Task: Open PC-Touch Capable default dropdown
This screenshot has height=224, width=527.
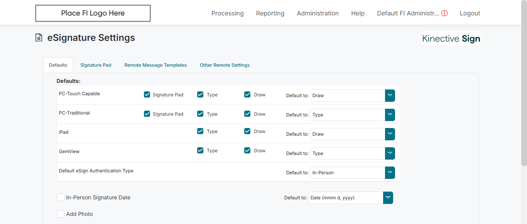Action: click(390, 96)
